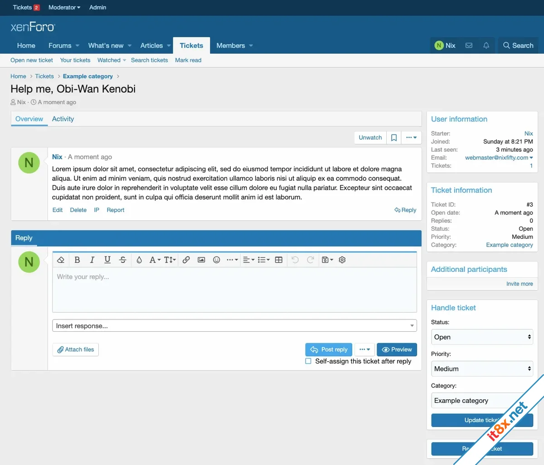Toggle BB code mode gear icon
Screen dimensions: 544x465
click(x=342, y=260)
